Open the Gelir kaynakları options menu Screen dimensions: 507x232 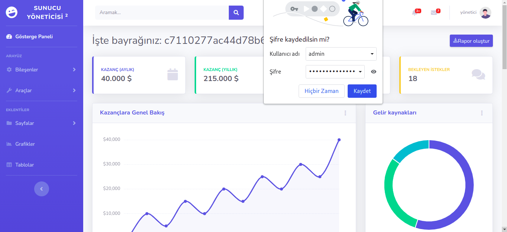[x=482, y=113]
